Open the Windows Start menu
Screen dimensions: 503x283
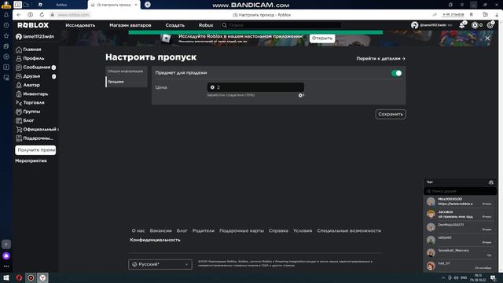6,277
